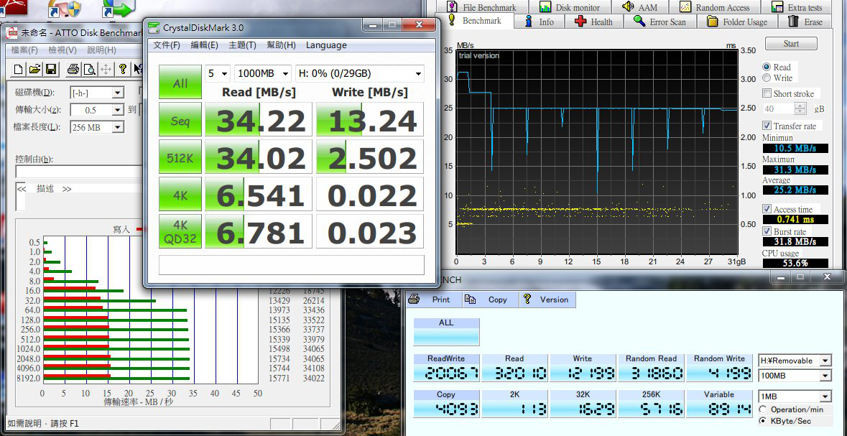Click the green All button in CrystalDiskMark
Viewport: 847px width, 436px height.
[x=180, y=83]
